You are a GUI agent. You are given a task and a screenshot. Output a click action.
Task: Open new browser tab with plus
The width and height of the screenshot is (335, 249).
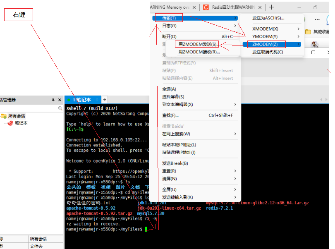pyautogui.click(x=271, y=7)
